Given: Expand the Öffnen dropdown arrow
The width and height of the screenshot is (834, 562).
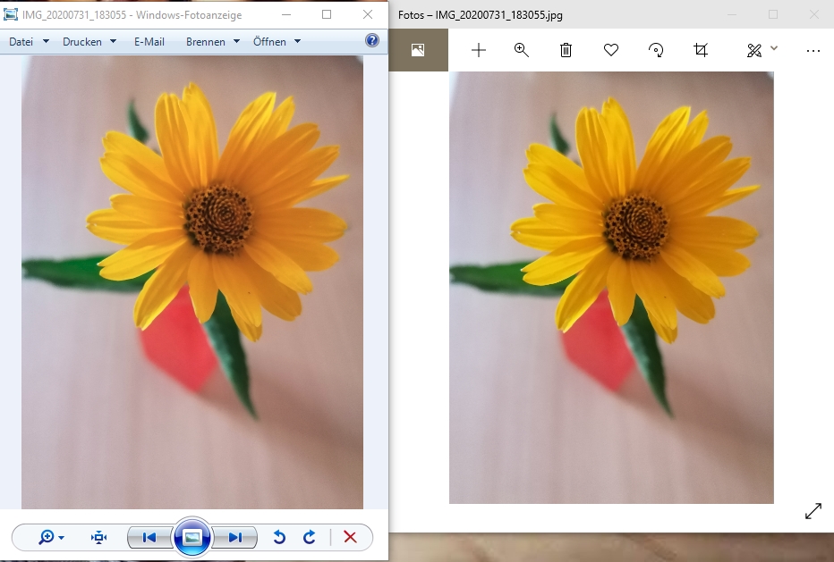Looking at the screenshot, I should 297,41.
